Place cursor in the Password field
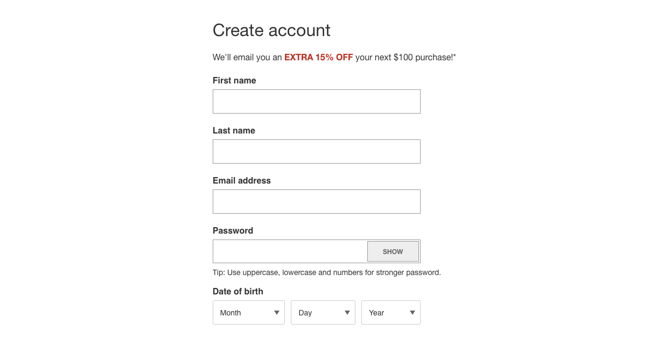 290,251
